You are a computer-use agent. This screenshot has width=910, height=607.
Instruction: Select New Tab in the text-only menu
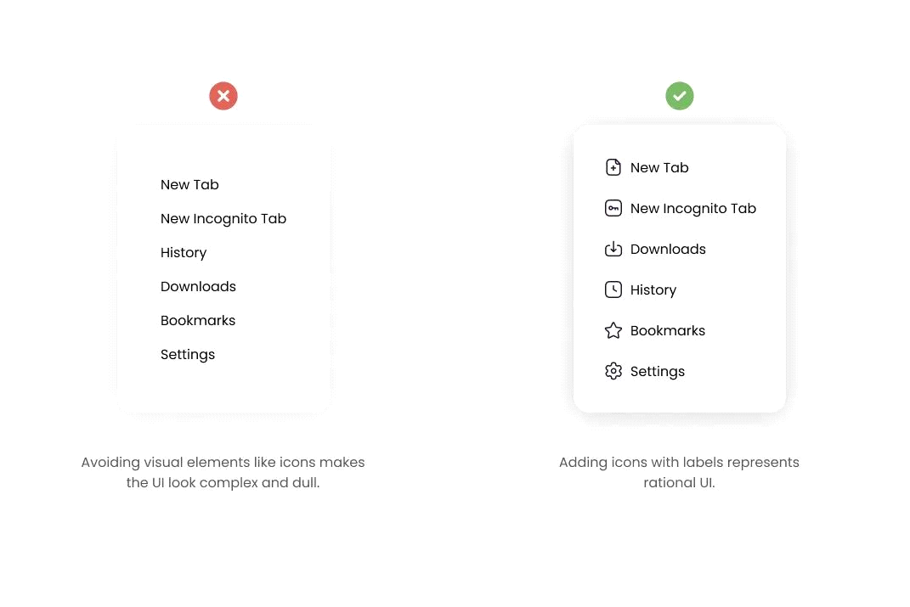click(189, 185)
